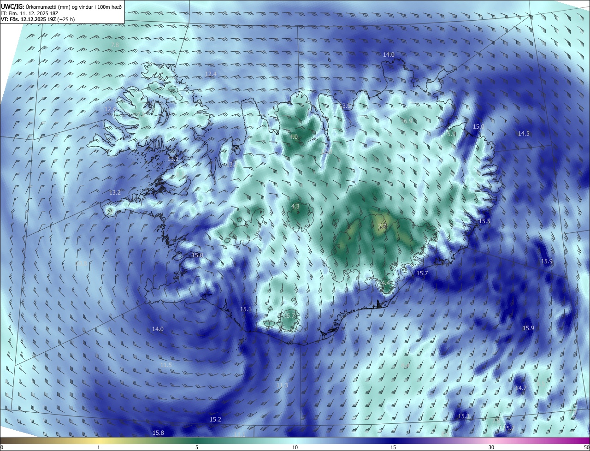Click the 0 tick on the color scale
The image size is (590, 451).
pos(2,447)
